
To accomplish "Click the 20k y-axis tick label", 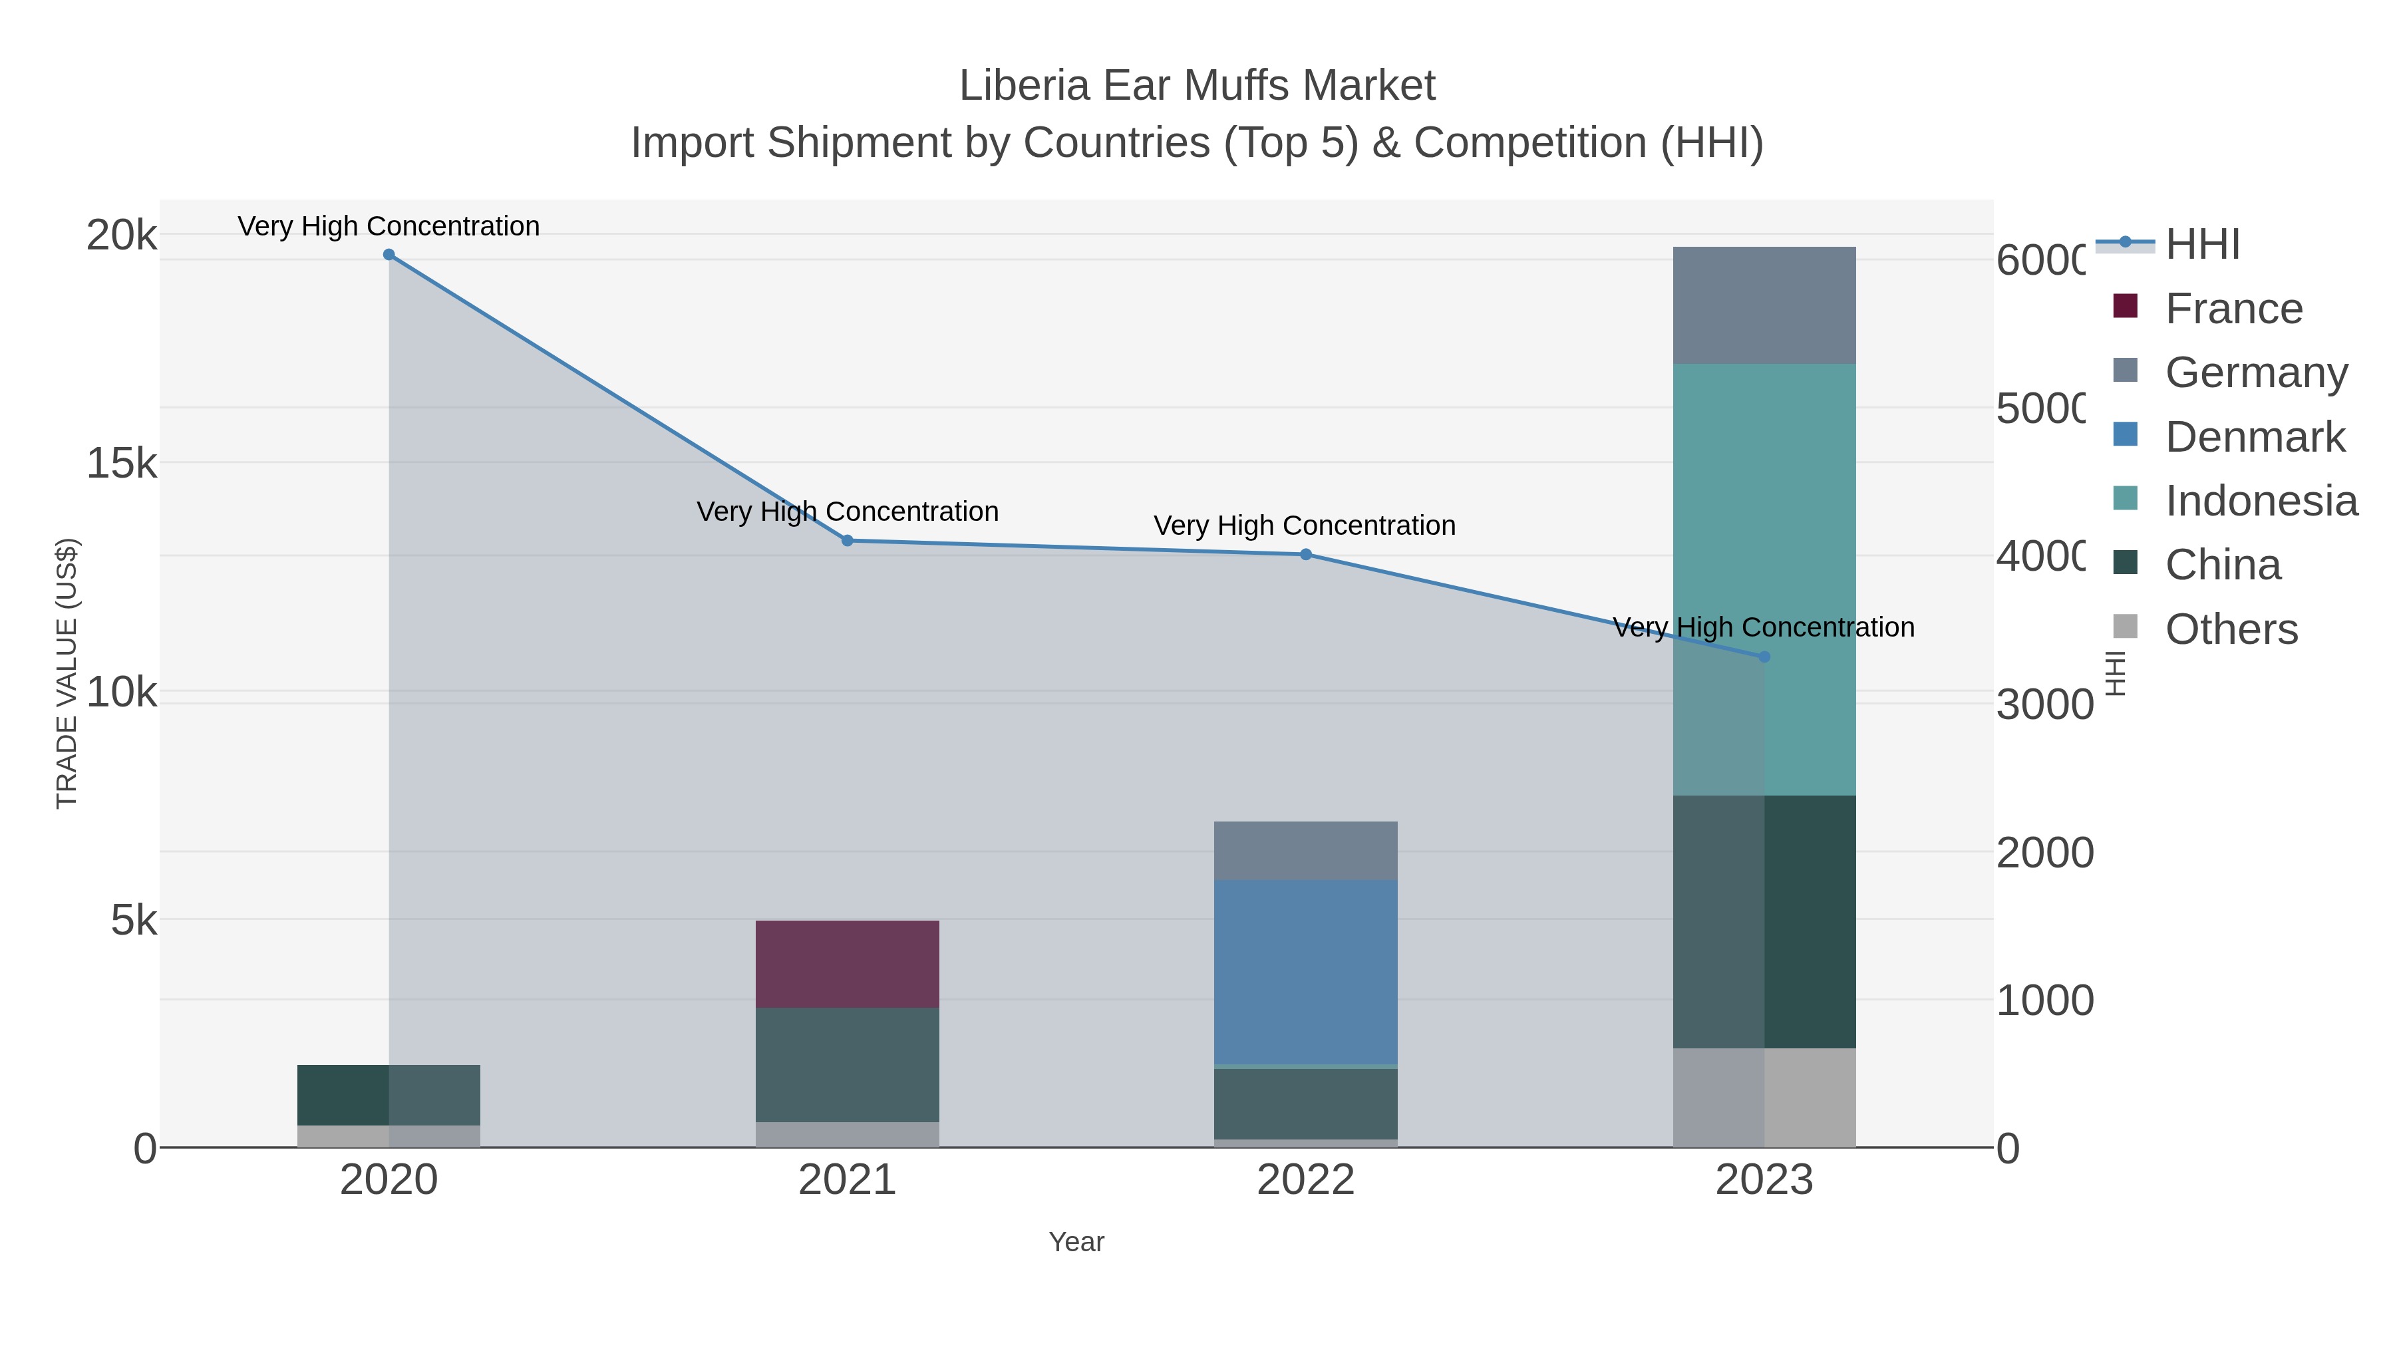I will (x=122, y=235).
